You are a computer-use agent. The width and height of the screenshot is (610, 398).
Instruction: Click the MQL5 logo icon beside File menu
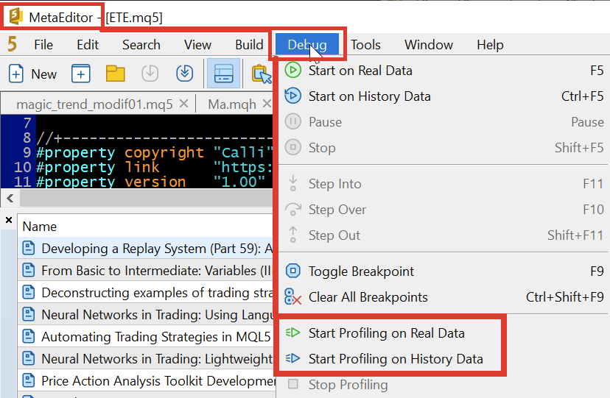(12, 44)
